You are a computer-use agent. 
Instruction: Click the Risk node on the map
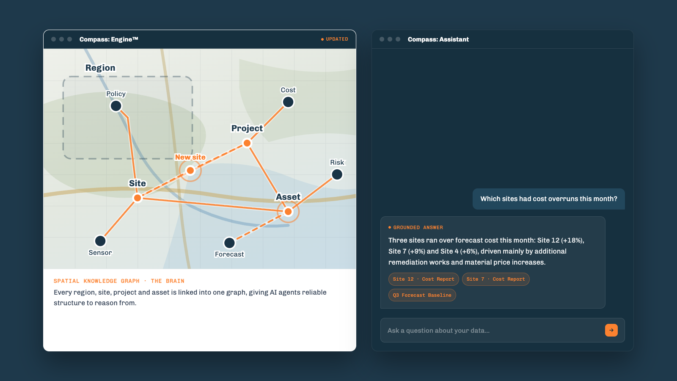(x=337, y=174)
